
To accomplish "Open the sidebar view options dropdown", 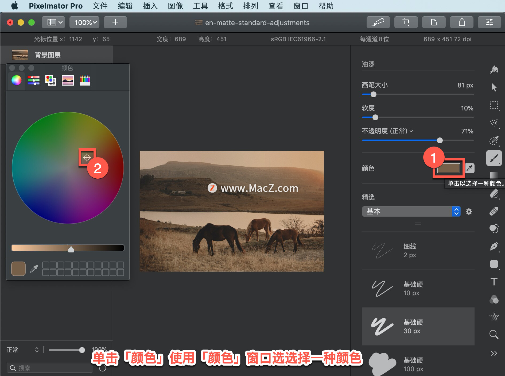I will click(x=53, y=22).
